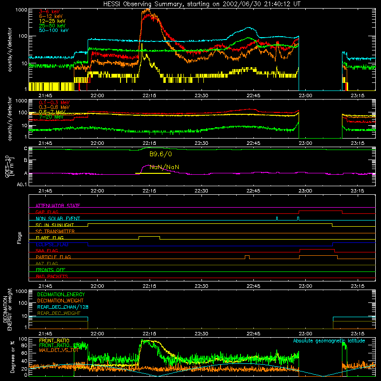This screenshot has width=381, height=381.
Task: Click the 0.3-0.8 MeV legend label
Action: 54,107
